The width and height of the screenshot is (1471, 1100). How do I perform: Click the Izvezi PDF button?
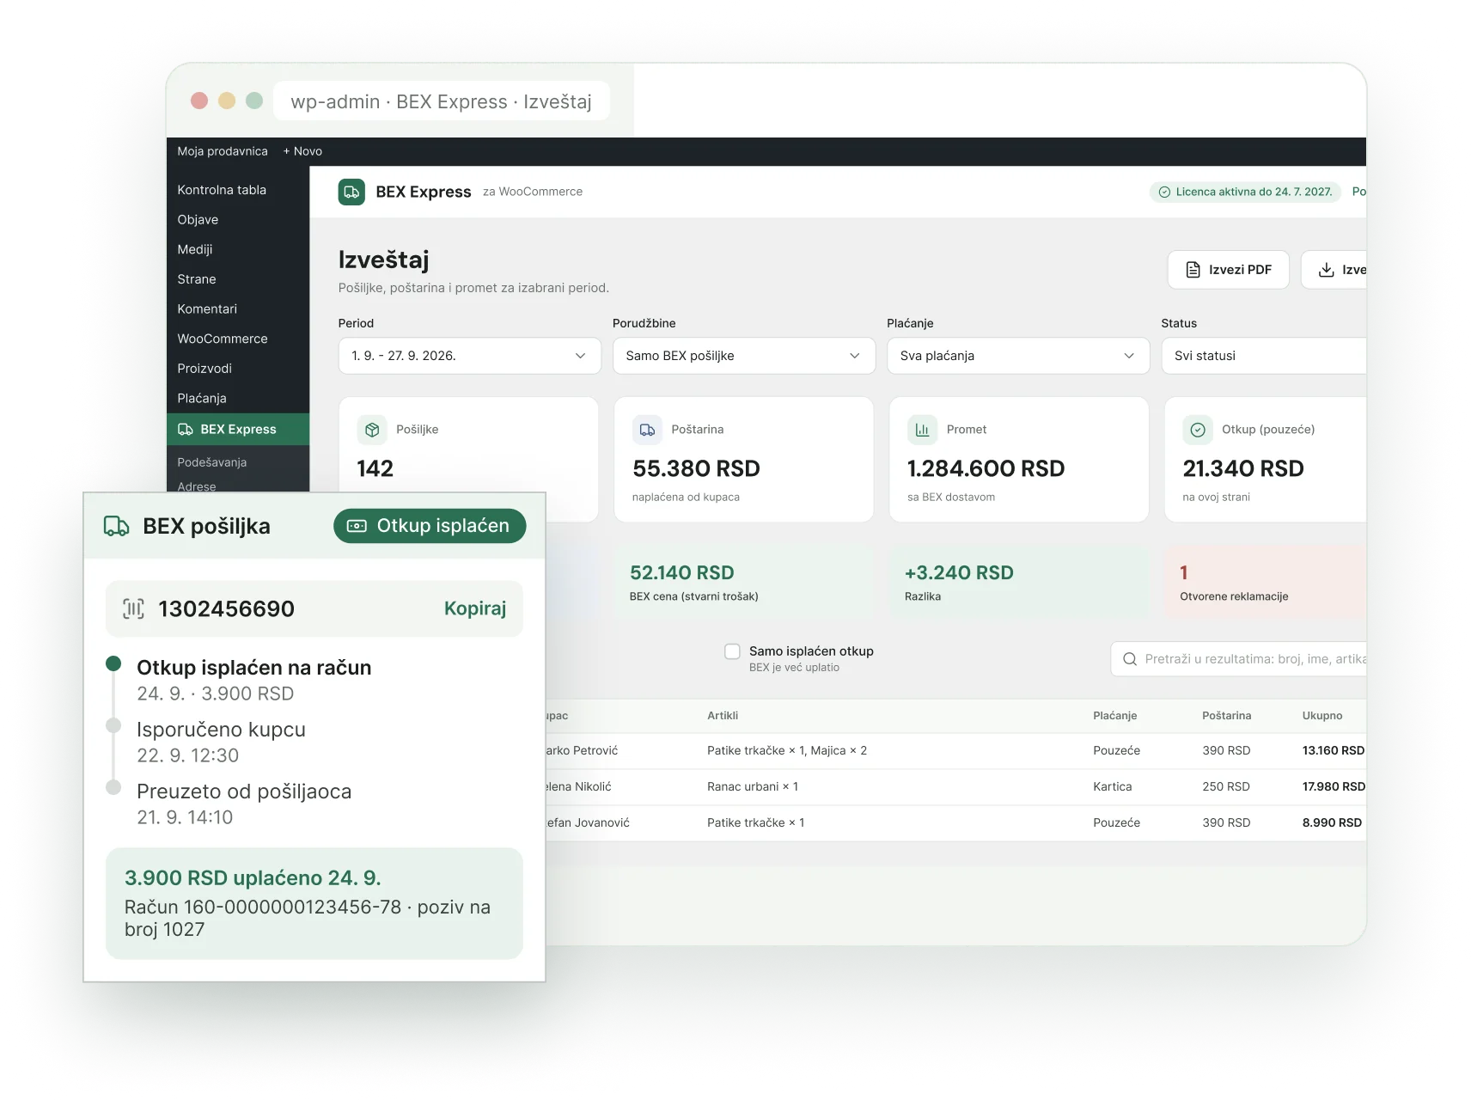[1229, 270]
